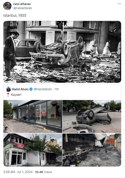The width and height of the screenshot is (125, 178).
Task: Click Halid Abdo's small avatar
Action: pyautogui.click(x=8, y=89)
